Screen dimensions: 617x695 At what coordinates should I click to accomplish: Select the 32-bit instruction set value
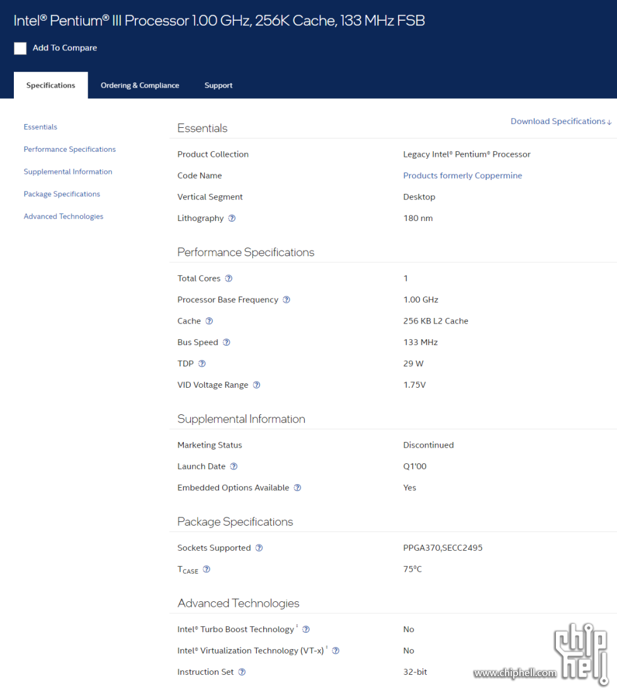pyautogui.click(x=415, y=672)
